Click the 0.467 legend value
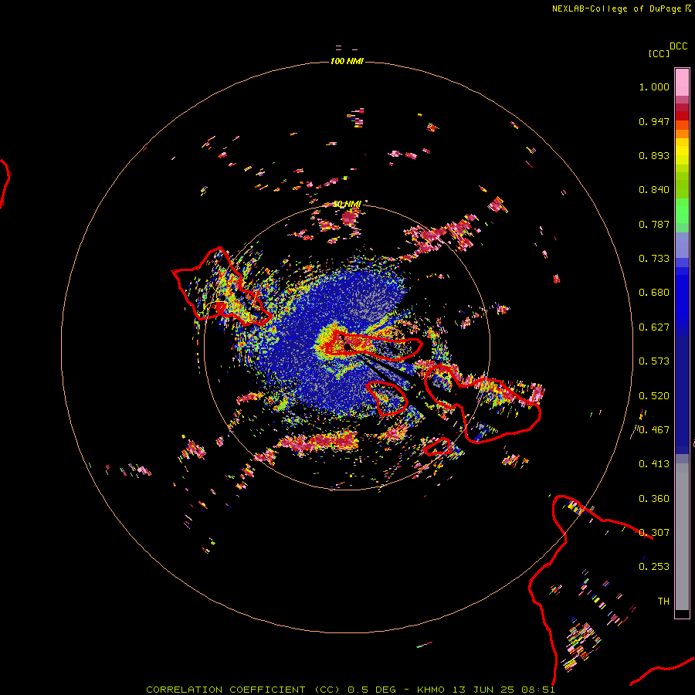695x695 pixels. pyautogui.click(x=654, y=430)
